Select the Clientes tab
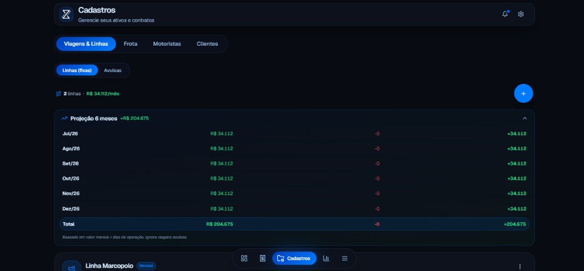584x271 pixels. coord(208,44)
